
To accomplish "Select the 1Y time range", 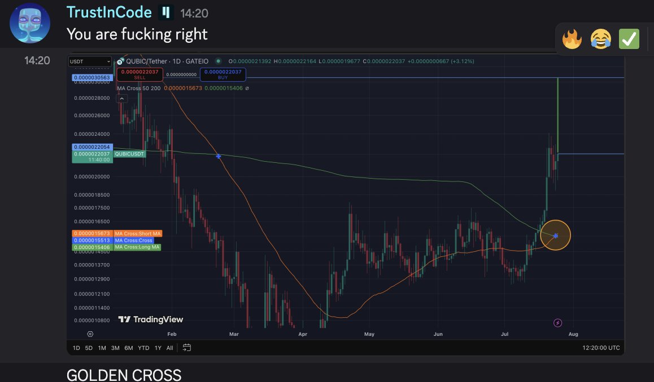I will click(158, 348).
